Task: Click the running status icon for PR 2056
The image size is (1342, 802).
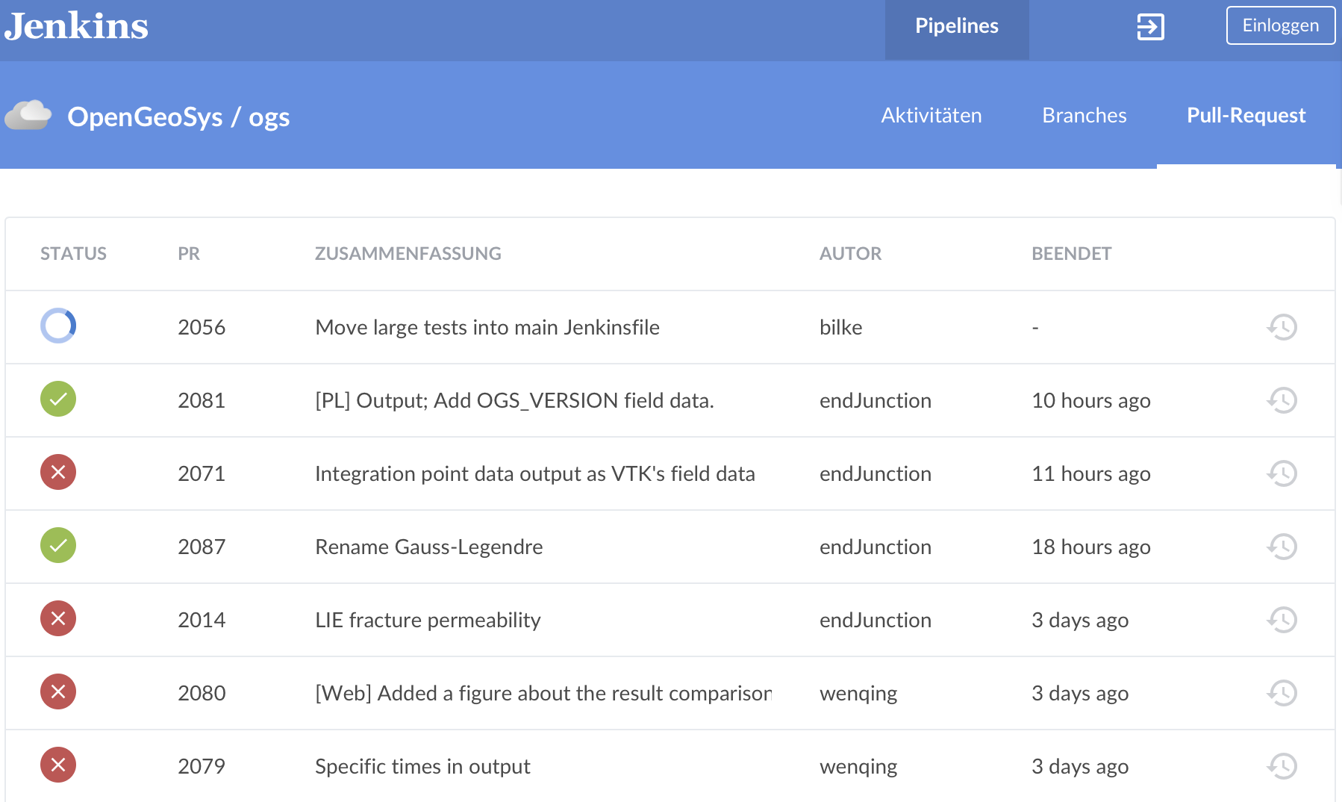Action: tap(58, 326)
